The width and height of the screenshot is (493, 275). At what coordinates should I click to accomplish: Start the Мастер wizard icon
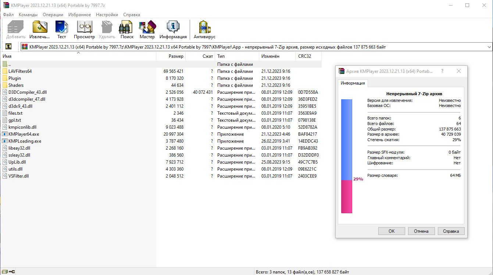147,27
